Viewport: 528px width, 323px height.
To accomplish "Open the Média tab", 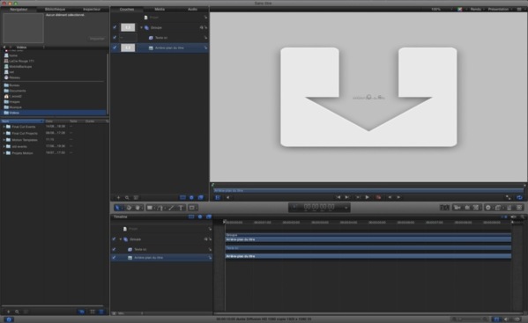I will [160, 9].
